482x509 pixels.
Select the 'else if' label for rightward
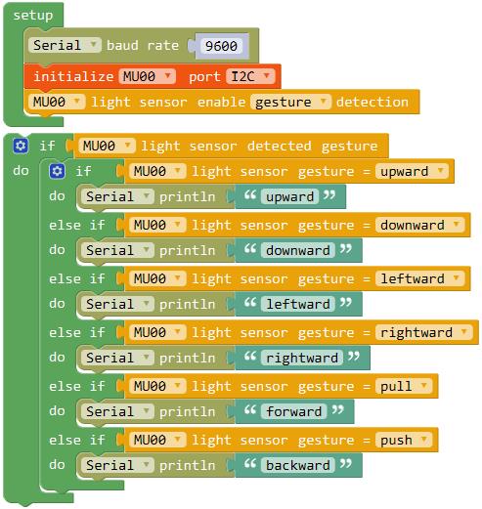click(x=77, y=332)
